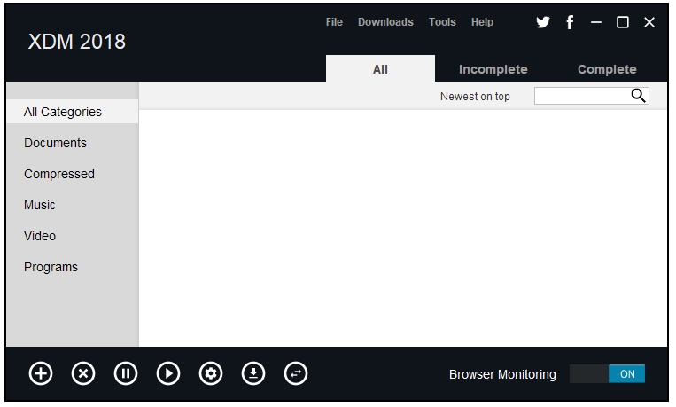The image size is (676, 407).
Task: Maximize the XDM window
Action: (x=623, y=22)
